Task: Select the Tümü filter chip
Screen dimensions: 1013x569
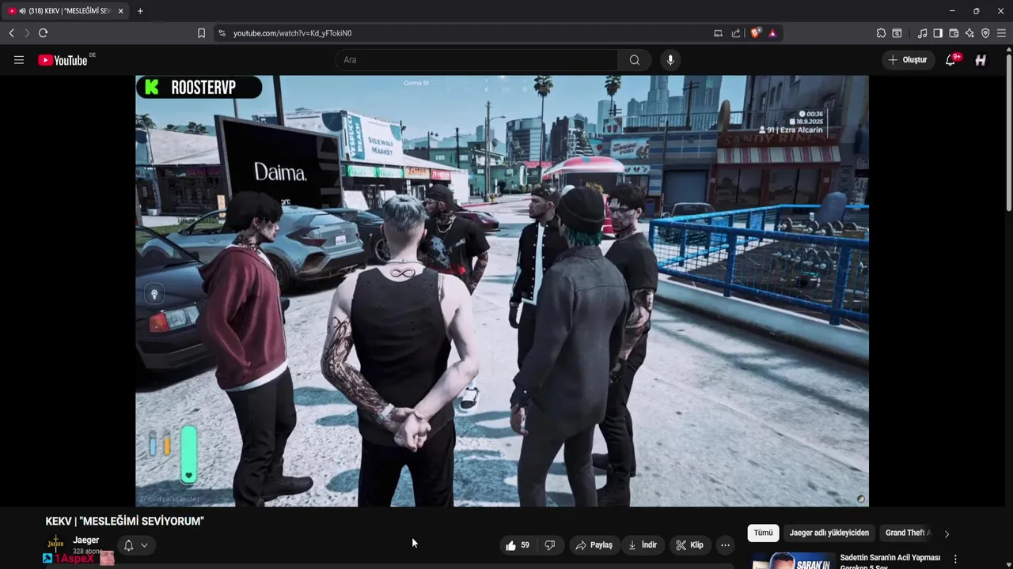Action: point(763,533)
